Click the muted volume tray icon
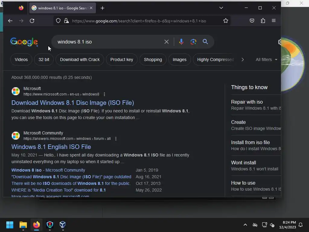The height and width of the screenshot is (232, 309). coord(272,225)
